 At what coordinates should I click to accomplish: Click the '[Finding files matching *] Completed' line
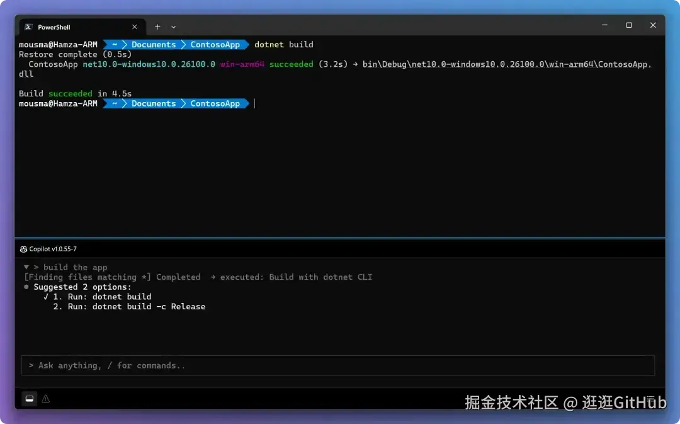[112, 277]
